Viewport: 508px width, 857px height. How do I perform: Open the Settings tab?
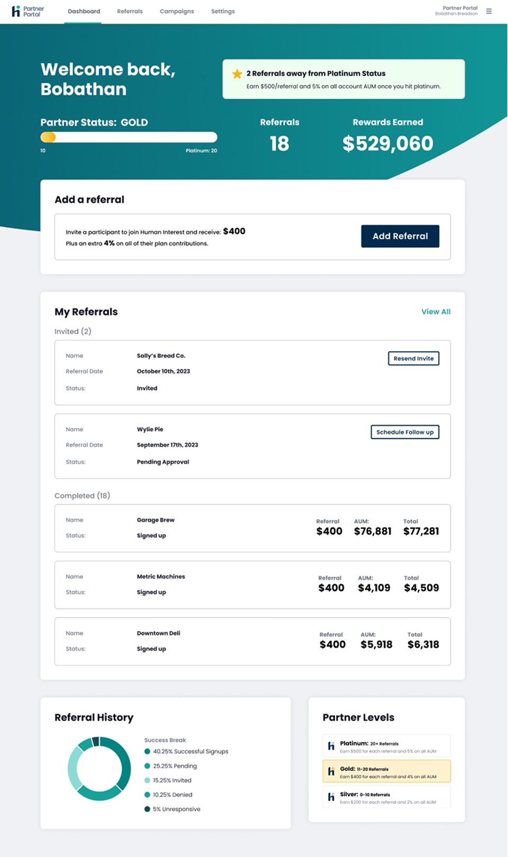(223, 11)
